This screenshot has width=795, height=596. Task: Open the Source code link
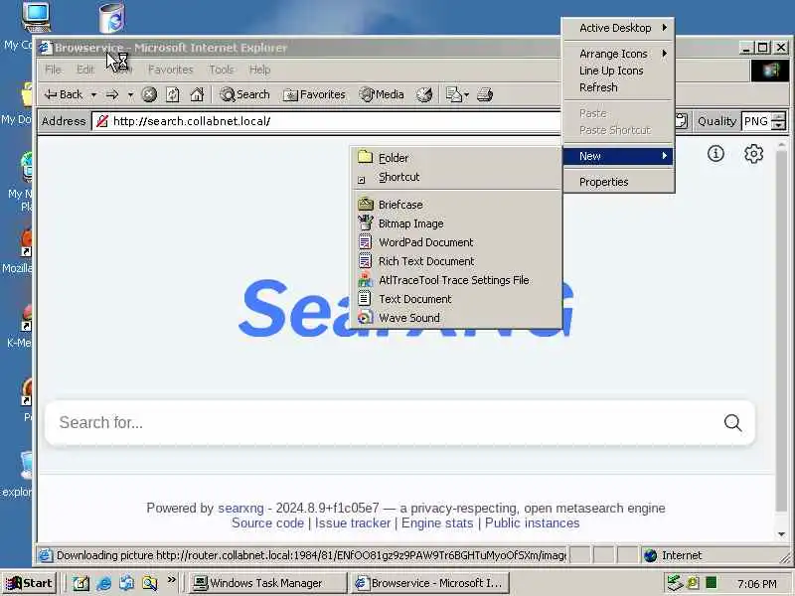[x=267, y=523]
